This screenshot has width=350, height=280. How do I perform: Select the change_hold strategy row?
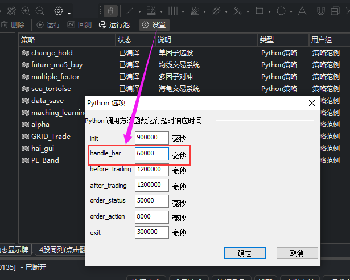click(184, 53)
